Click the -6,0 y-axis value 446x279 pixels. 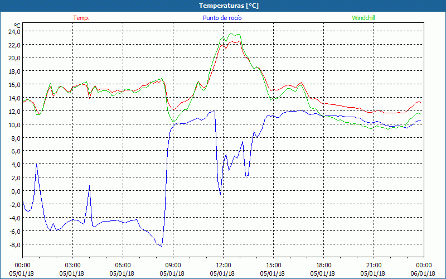coord(15,231)
